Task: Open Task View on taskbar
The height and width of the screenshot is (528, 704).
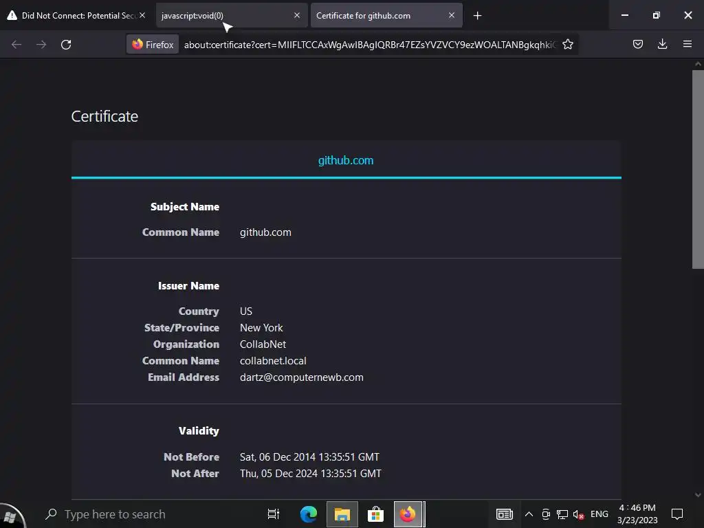Action: (273, 514)
